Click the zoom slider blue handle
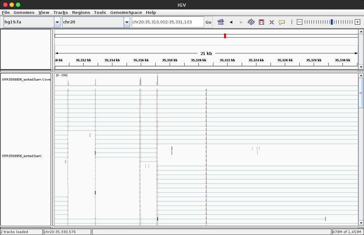364x235 pixels. pyautogui.click(x=332, y=22)
